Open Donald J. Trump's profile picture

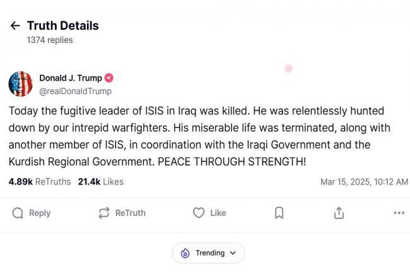pyautogui.click(x=20, y=84)
